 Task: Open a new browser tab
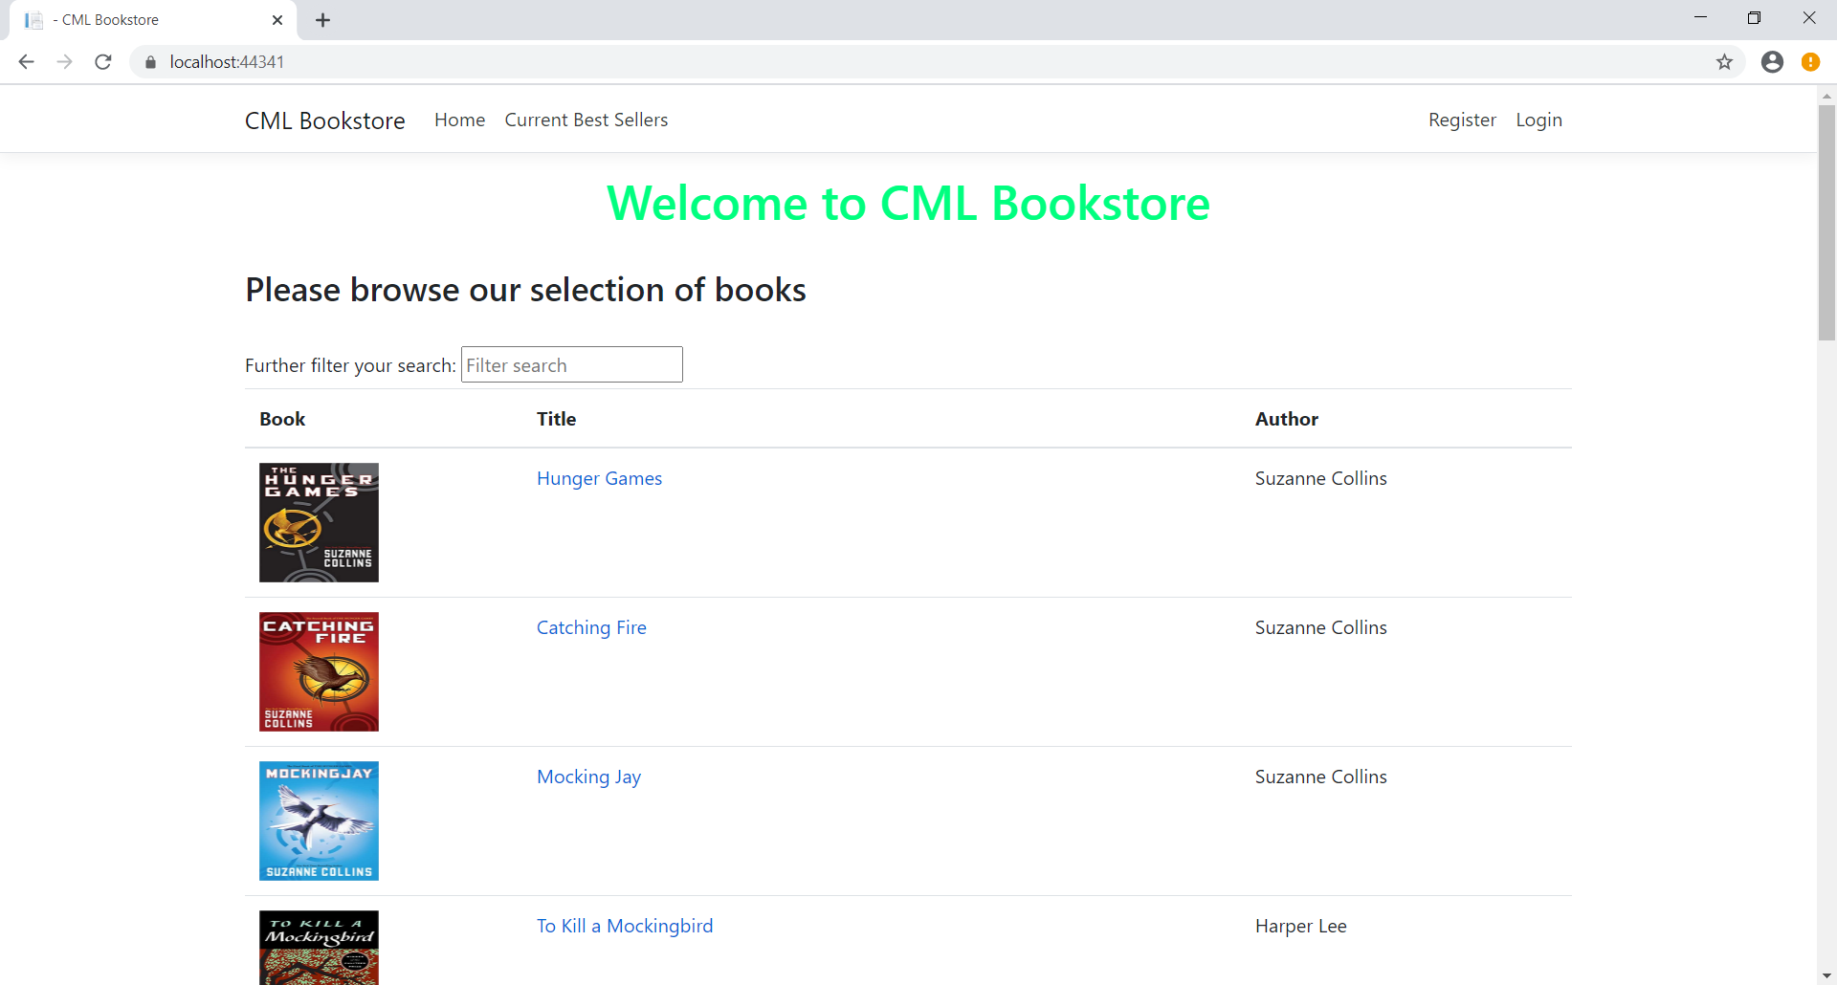tap(322, 19)
